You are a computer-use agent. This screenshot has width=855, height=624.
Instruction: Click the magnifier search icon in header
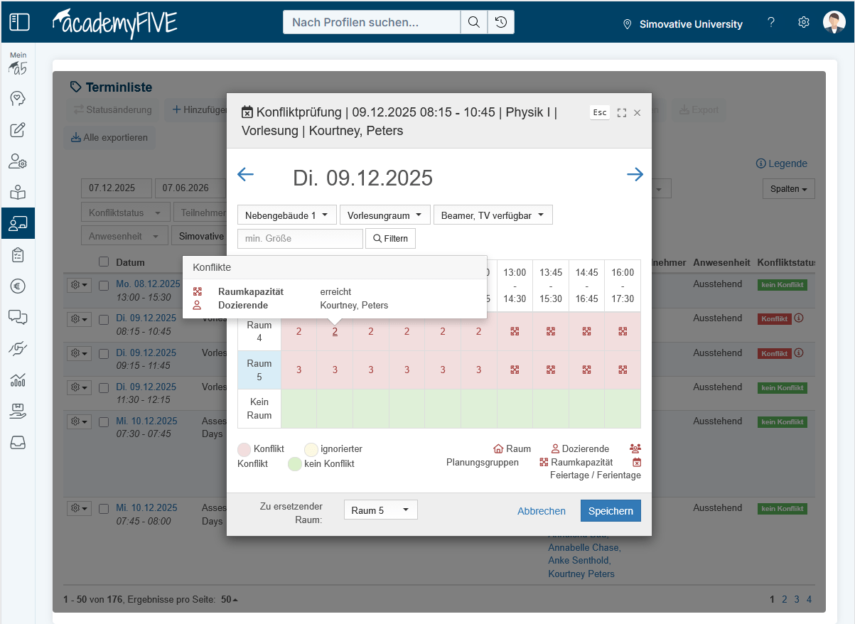pos(473,22)
